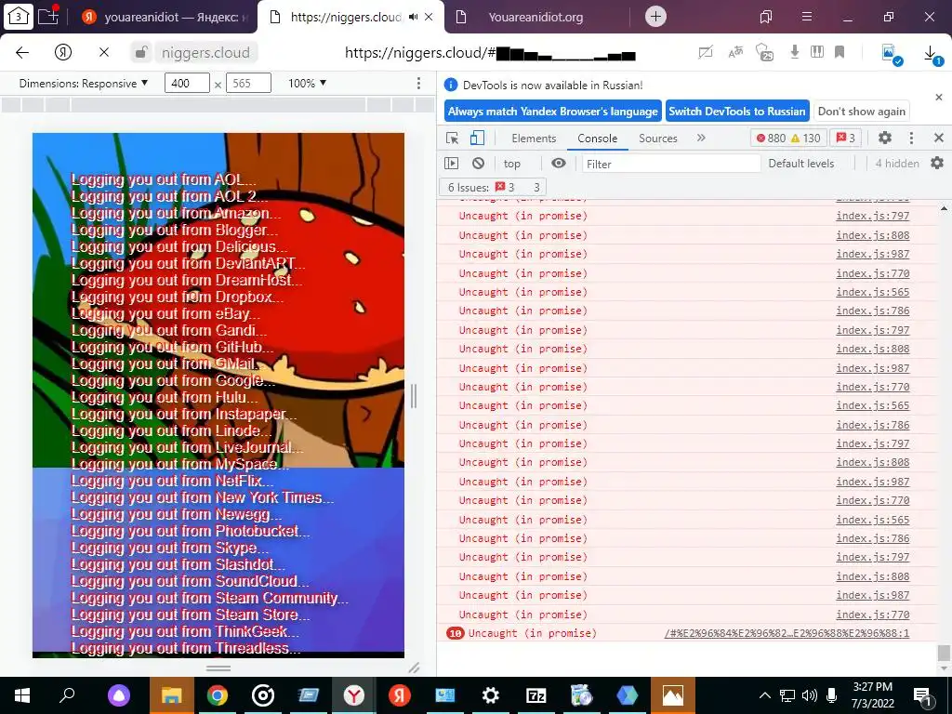Select the Console tab

pos(598,139)
